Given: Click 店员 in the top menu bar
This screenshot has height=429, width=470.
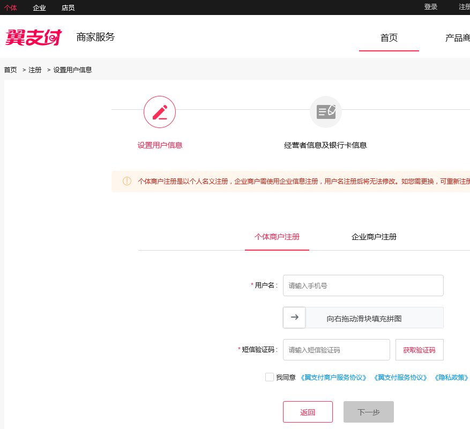Looking at the screenshot, I should (68, 7).
